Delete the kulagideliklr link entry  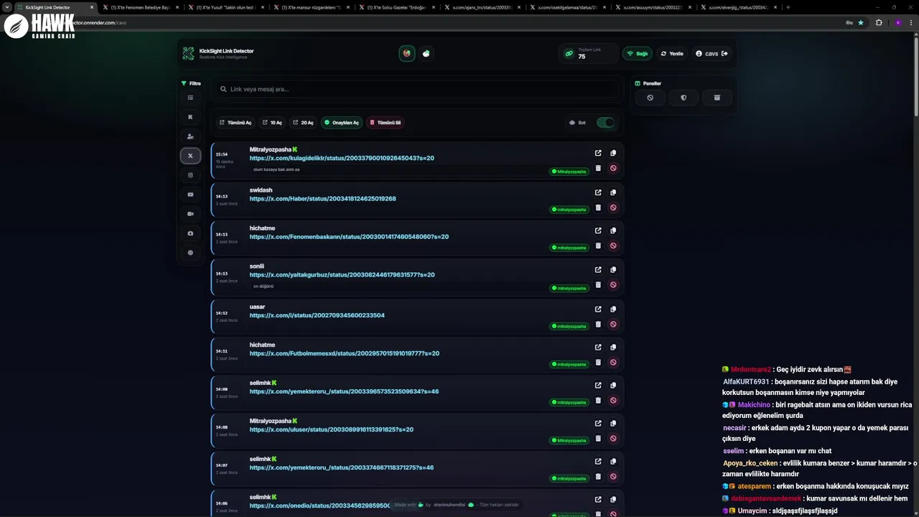pos(598,168)
